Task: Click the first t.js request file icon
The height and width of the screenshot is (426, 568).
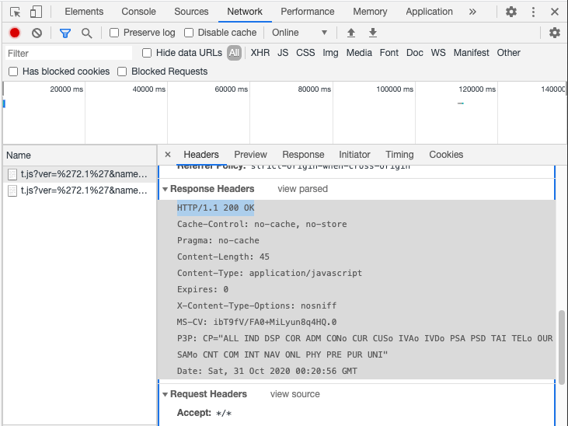Action: 12,174
